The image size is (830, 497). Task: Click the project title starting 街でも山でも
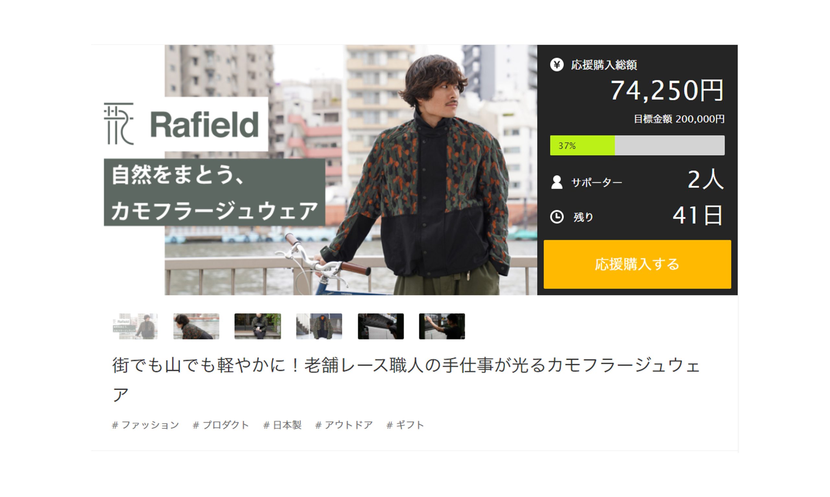point(406,380)
